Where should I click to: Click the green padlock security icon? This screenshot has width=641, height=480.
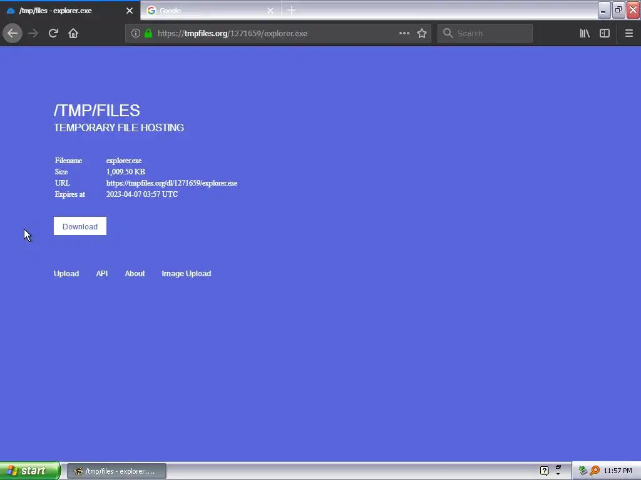[x=148, y=33]
